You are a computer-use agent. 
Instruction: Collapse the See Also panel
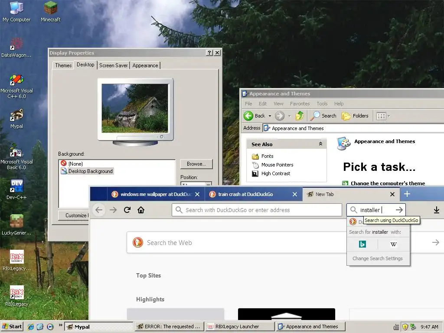pos(320,144)
